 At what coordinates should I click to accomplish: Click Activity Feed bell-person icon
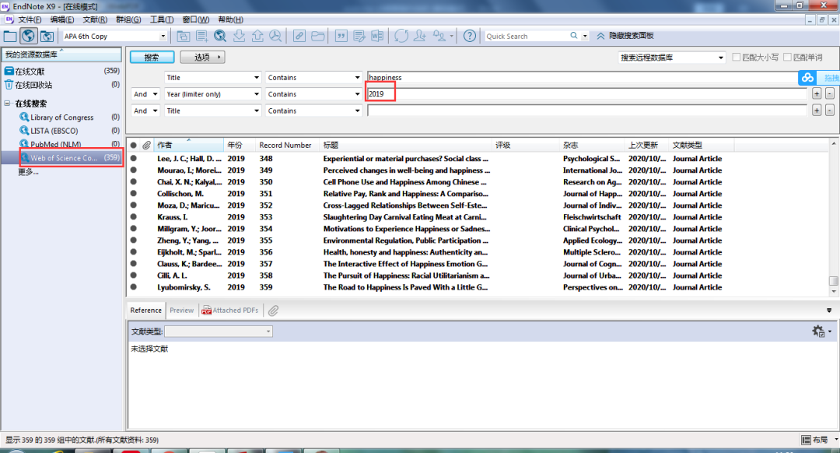click(x=439, y=36)
